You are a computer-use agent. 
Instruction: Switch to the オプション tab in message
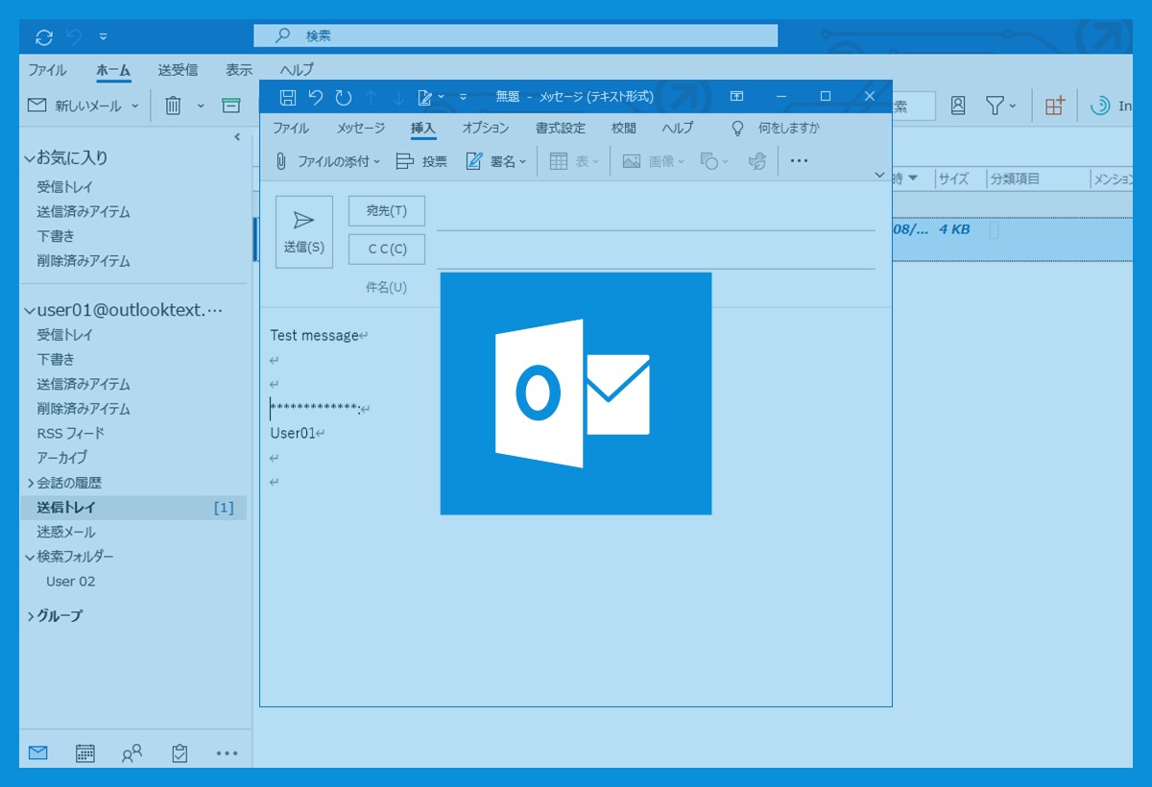click(486, 128)
